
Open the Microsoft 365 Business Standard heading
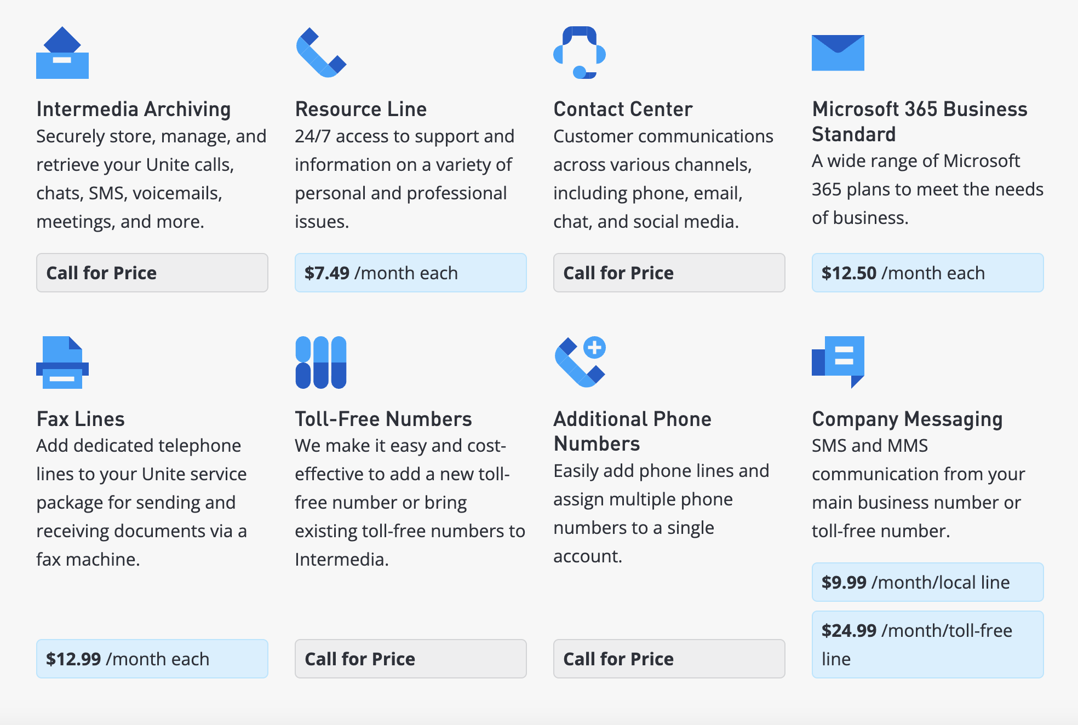[x=919, y=122]
